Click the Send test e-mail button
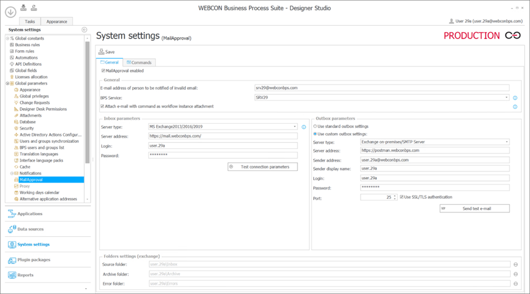530x294 pixels. pyautogui.click(x=474, y=208)
